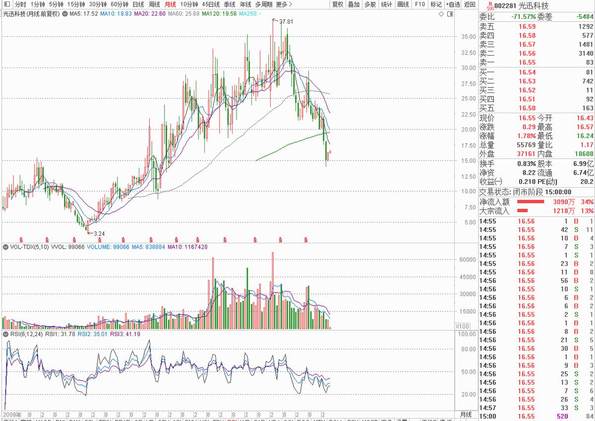Viewport: 595px width, 421px height.
Task: Click the 返回 back button
Action: coord(470,4)
